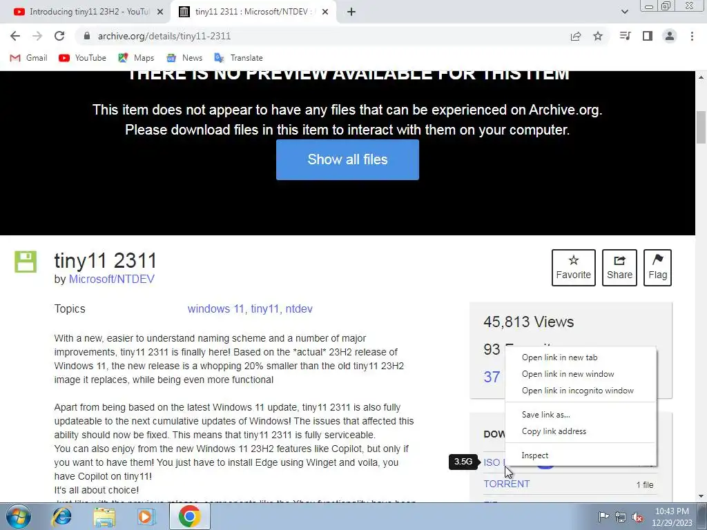This screenshot has height=530, width=707.
Task: Click the page vertical scrollbar thumb
Action: point(701,127)
